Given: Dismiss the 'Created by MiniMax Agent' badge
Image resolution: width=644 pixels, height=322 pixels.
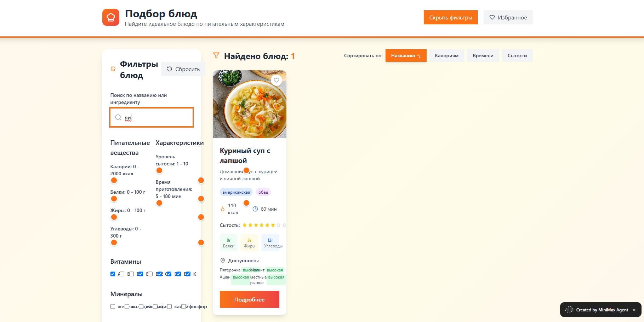Looking at the screenshot, I should tap(634, 310).
